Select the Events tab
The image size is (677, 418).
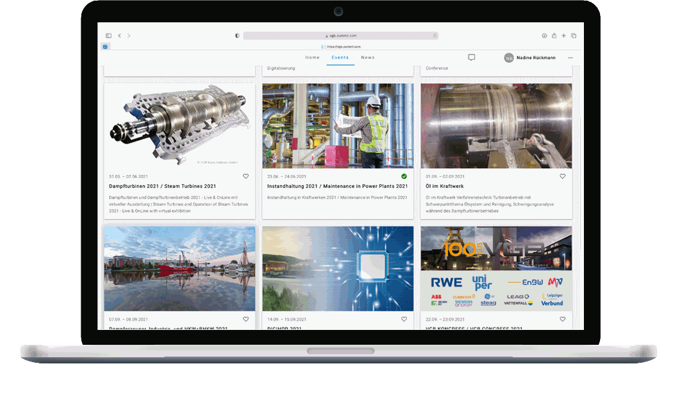tap(340, 58)
